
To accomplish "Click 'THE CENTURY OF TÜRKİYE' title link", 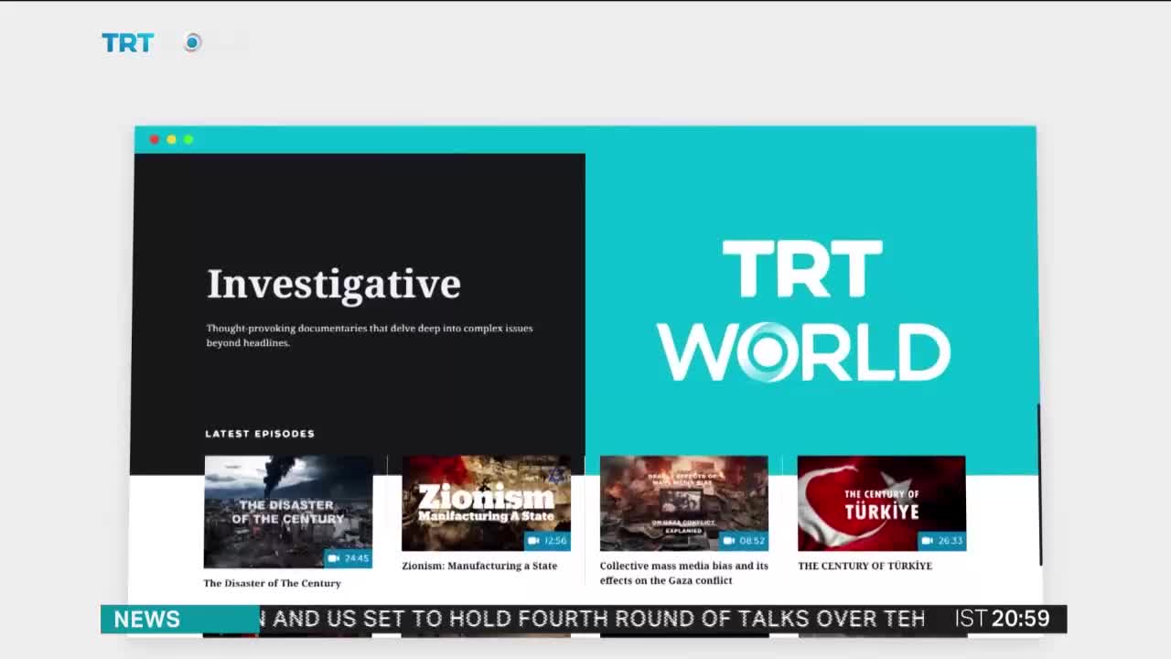I will tap(865, 566).
